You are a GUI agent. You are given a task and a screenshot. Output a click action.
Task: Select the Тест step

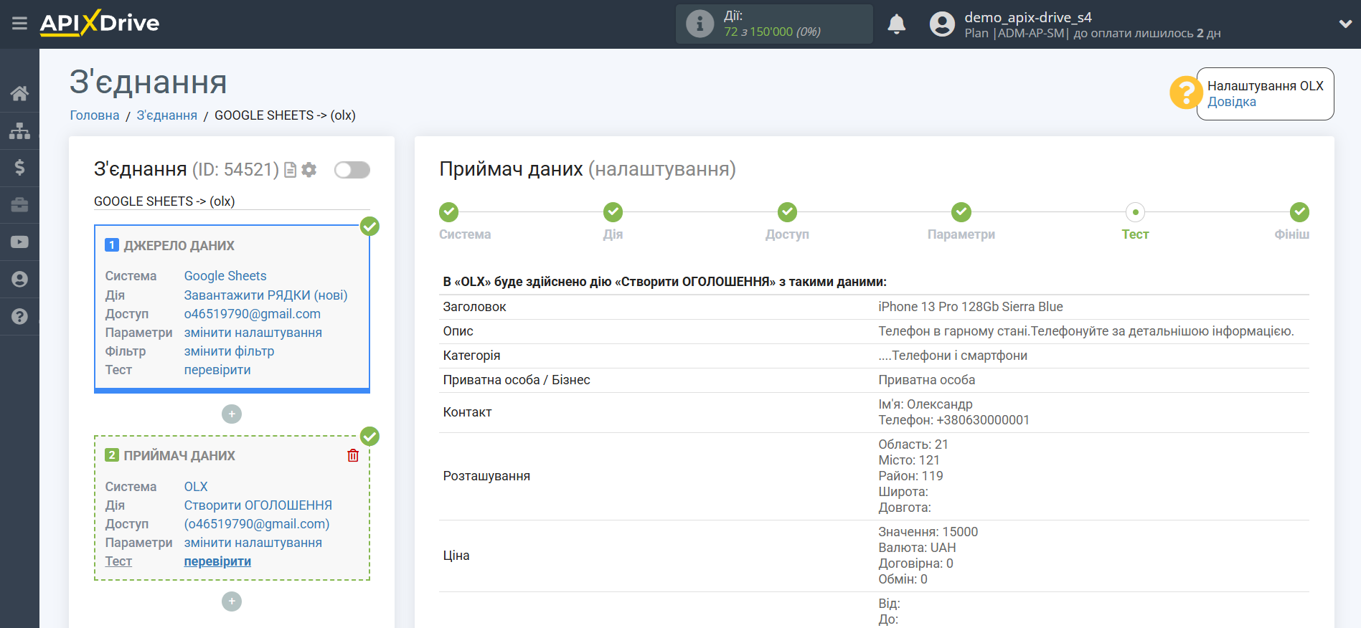click(1135, 212)
